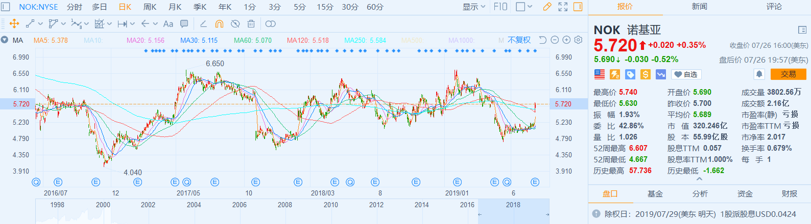
Task: Open line tool dropdown arrow
Action: coord(40,24)
